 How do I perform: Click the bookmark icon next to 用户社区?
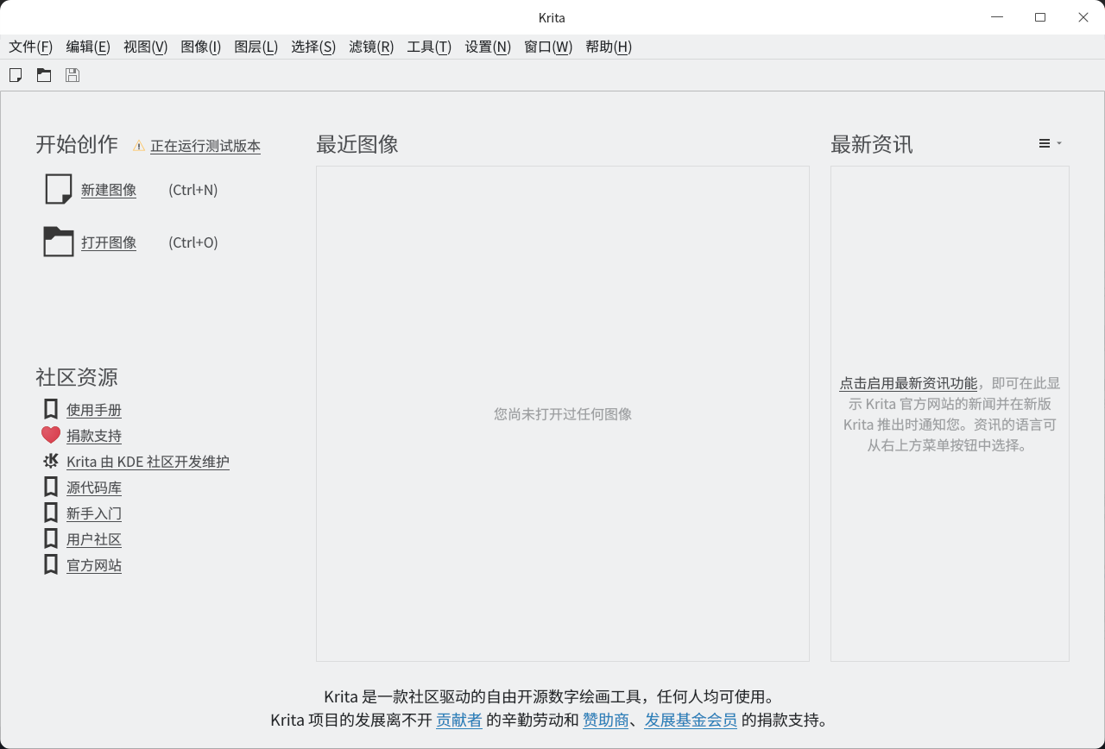(x=51, y=538)
